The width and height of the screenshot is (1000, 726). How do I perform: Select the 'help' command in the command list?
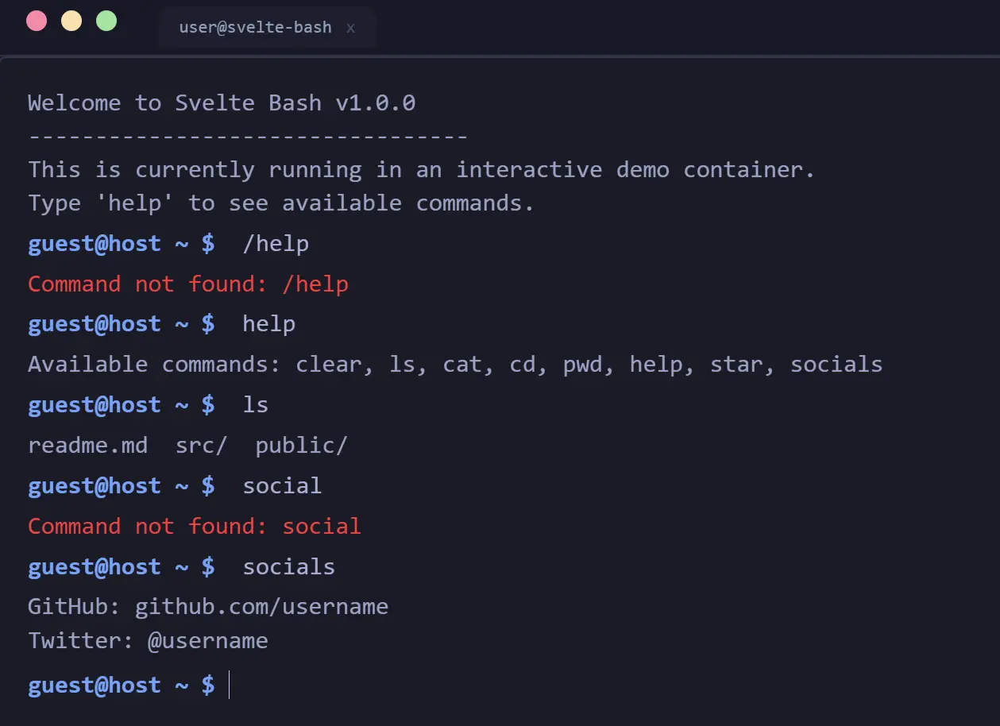coord(658,364)
